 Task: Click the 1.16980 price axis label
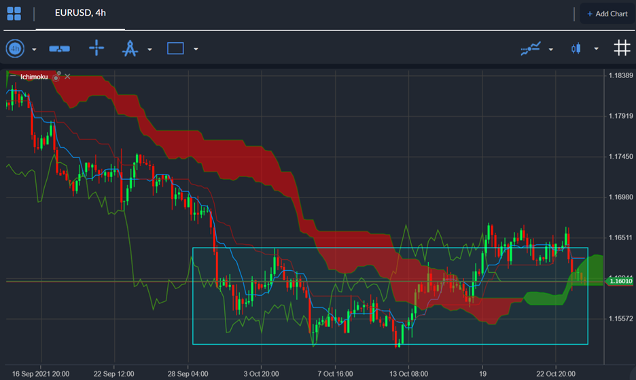pyautogui.click(x=620, y=197)
